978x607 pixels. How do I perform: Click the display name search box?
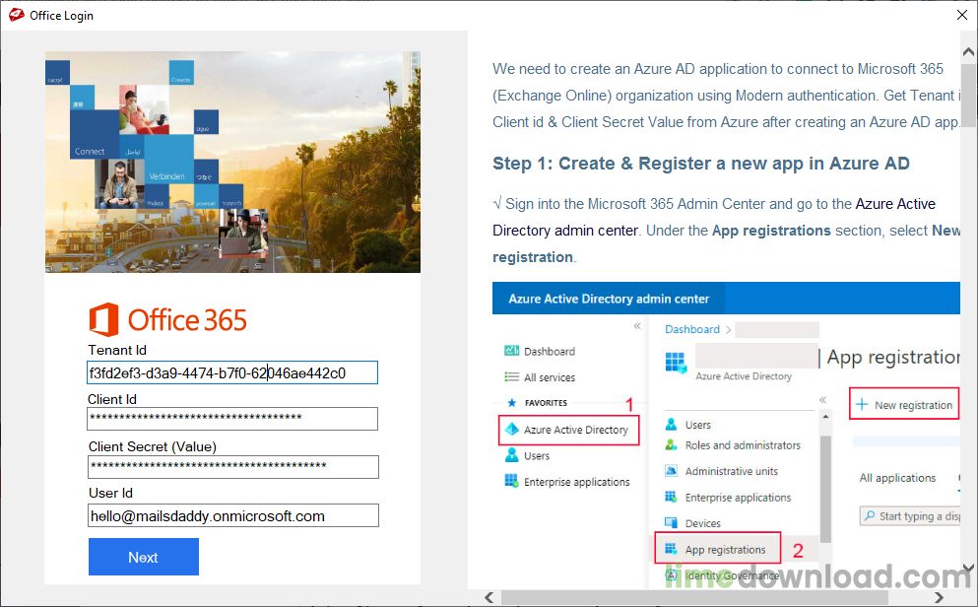[913, 515]
